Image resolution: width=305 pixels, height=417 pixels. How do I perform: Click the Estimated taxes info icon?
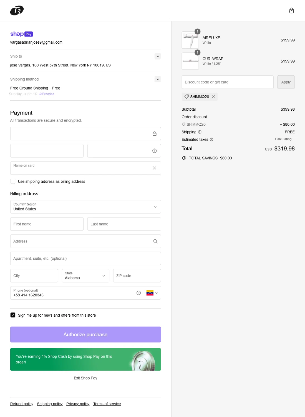(x=211, y=140)
